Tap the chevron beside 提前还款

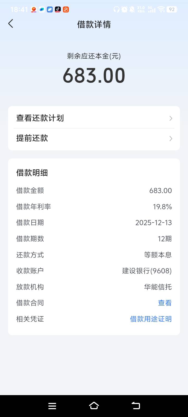click(x=171, y=138)
